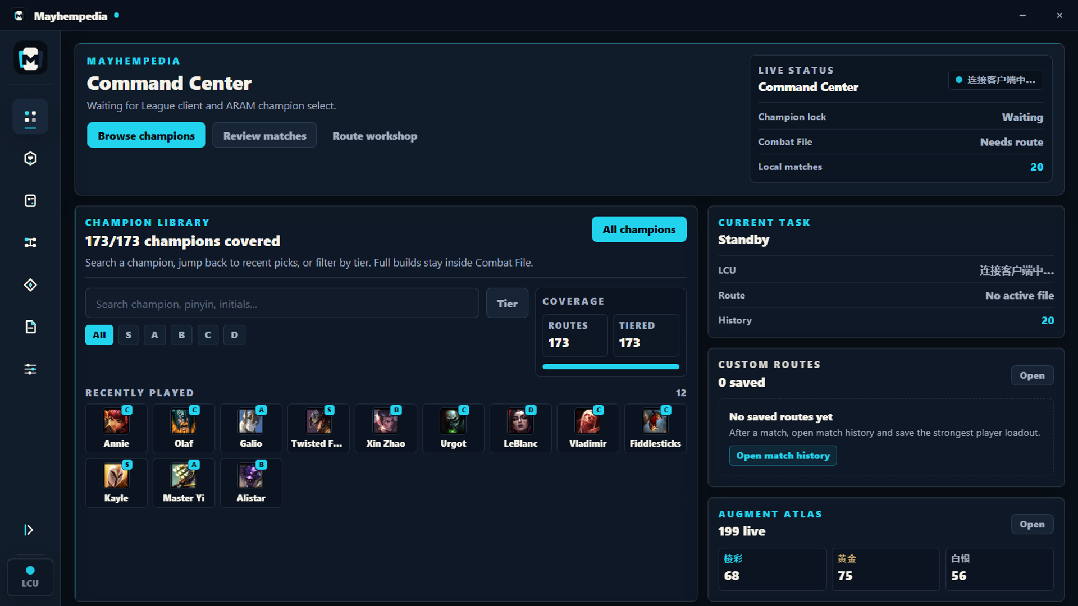Close the Mayhempedia window
This screenshot has height=606, width=1078.
coord(1059,15)
